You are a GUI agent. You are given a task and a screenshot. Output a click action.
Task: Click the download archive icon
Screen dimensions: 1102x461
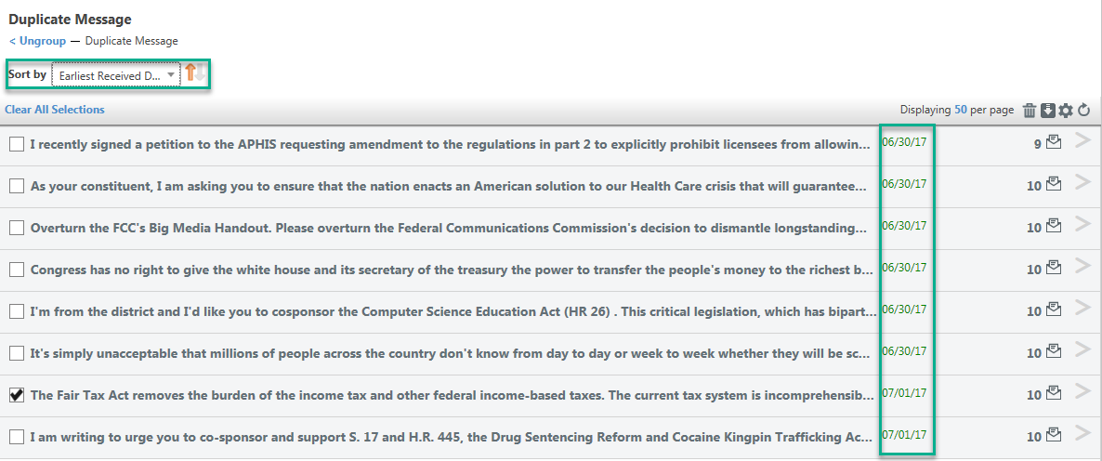point(1048,111)
